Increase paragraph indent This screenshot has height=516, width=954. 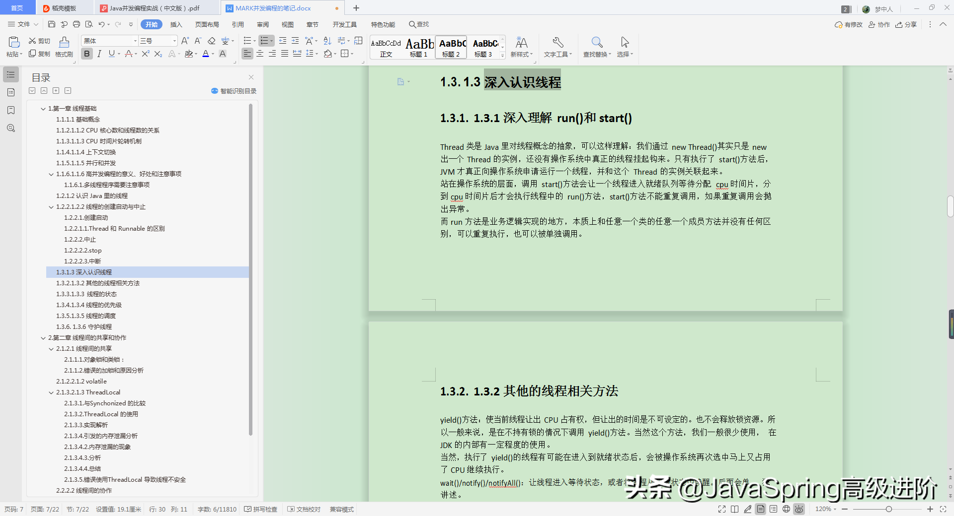click(x=295, y=41)
